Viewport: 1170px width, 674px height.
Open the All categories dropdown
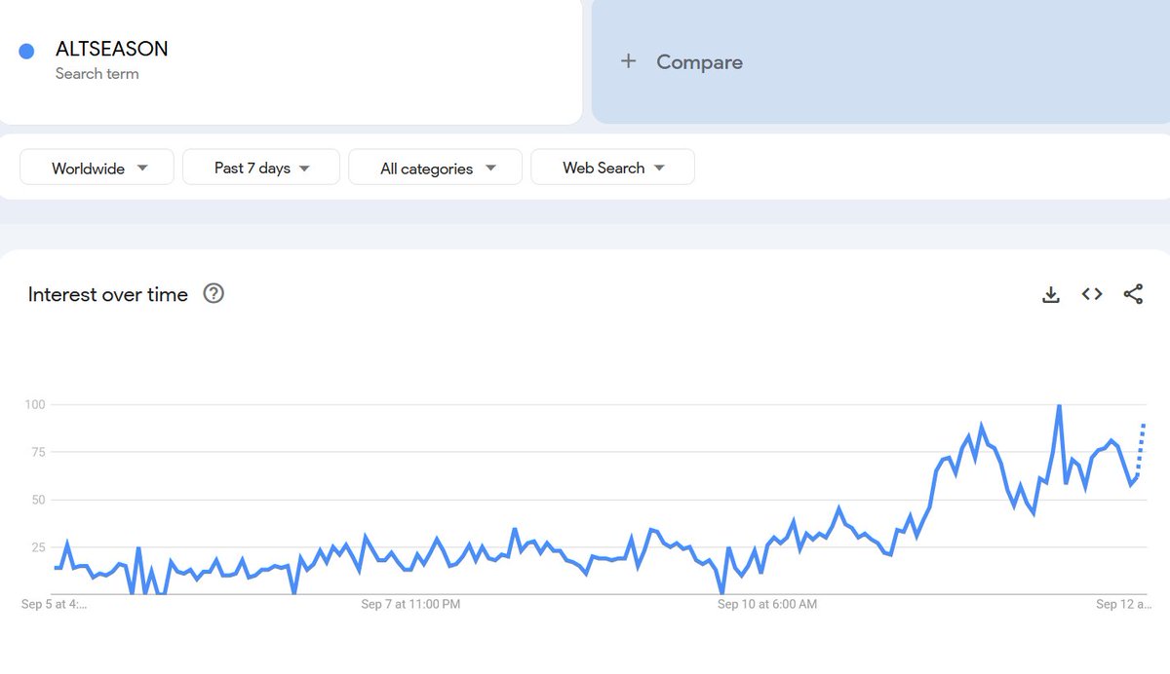pos(436,168)
